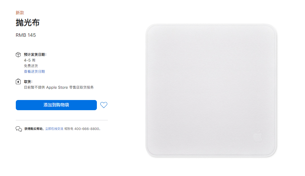Screen dimensions: 305x176
Task: Click the orange 新款 label
Action: 20,13
